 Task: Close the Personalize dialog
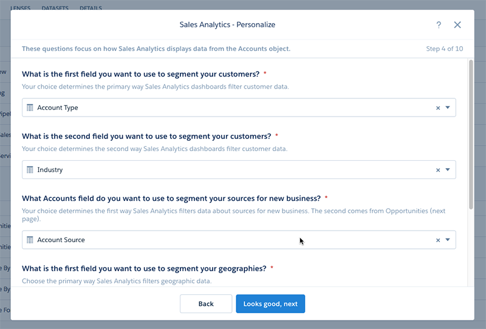pyautogui.click(x=457, y=25)
